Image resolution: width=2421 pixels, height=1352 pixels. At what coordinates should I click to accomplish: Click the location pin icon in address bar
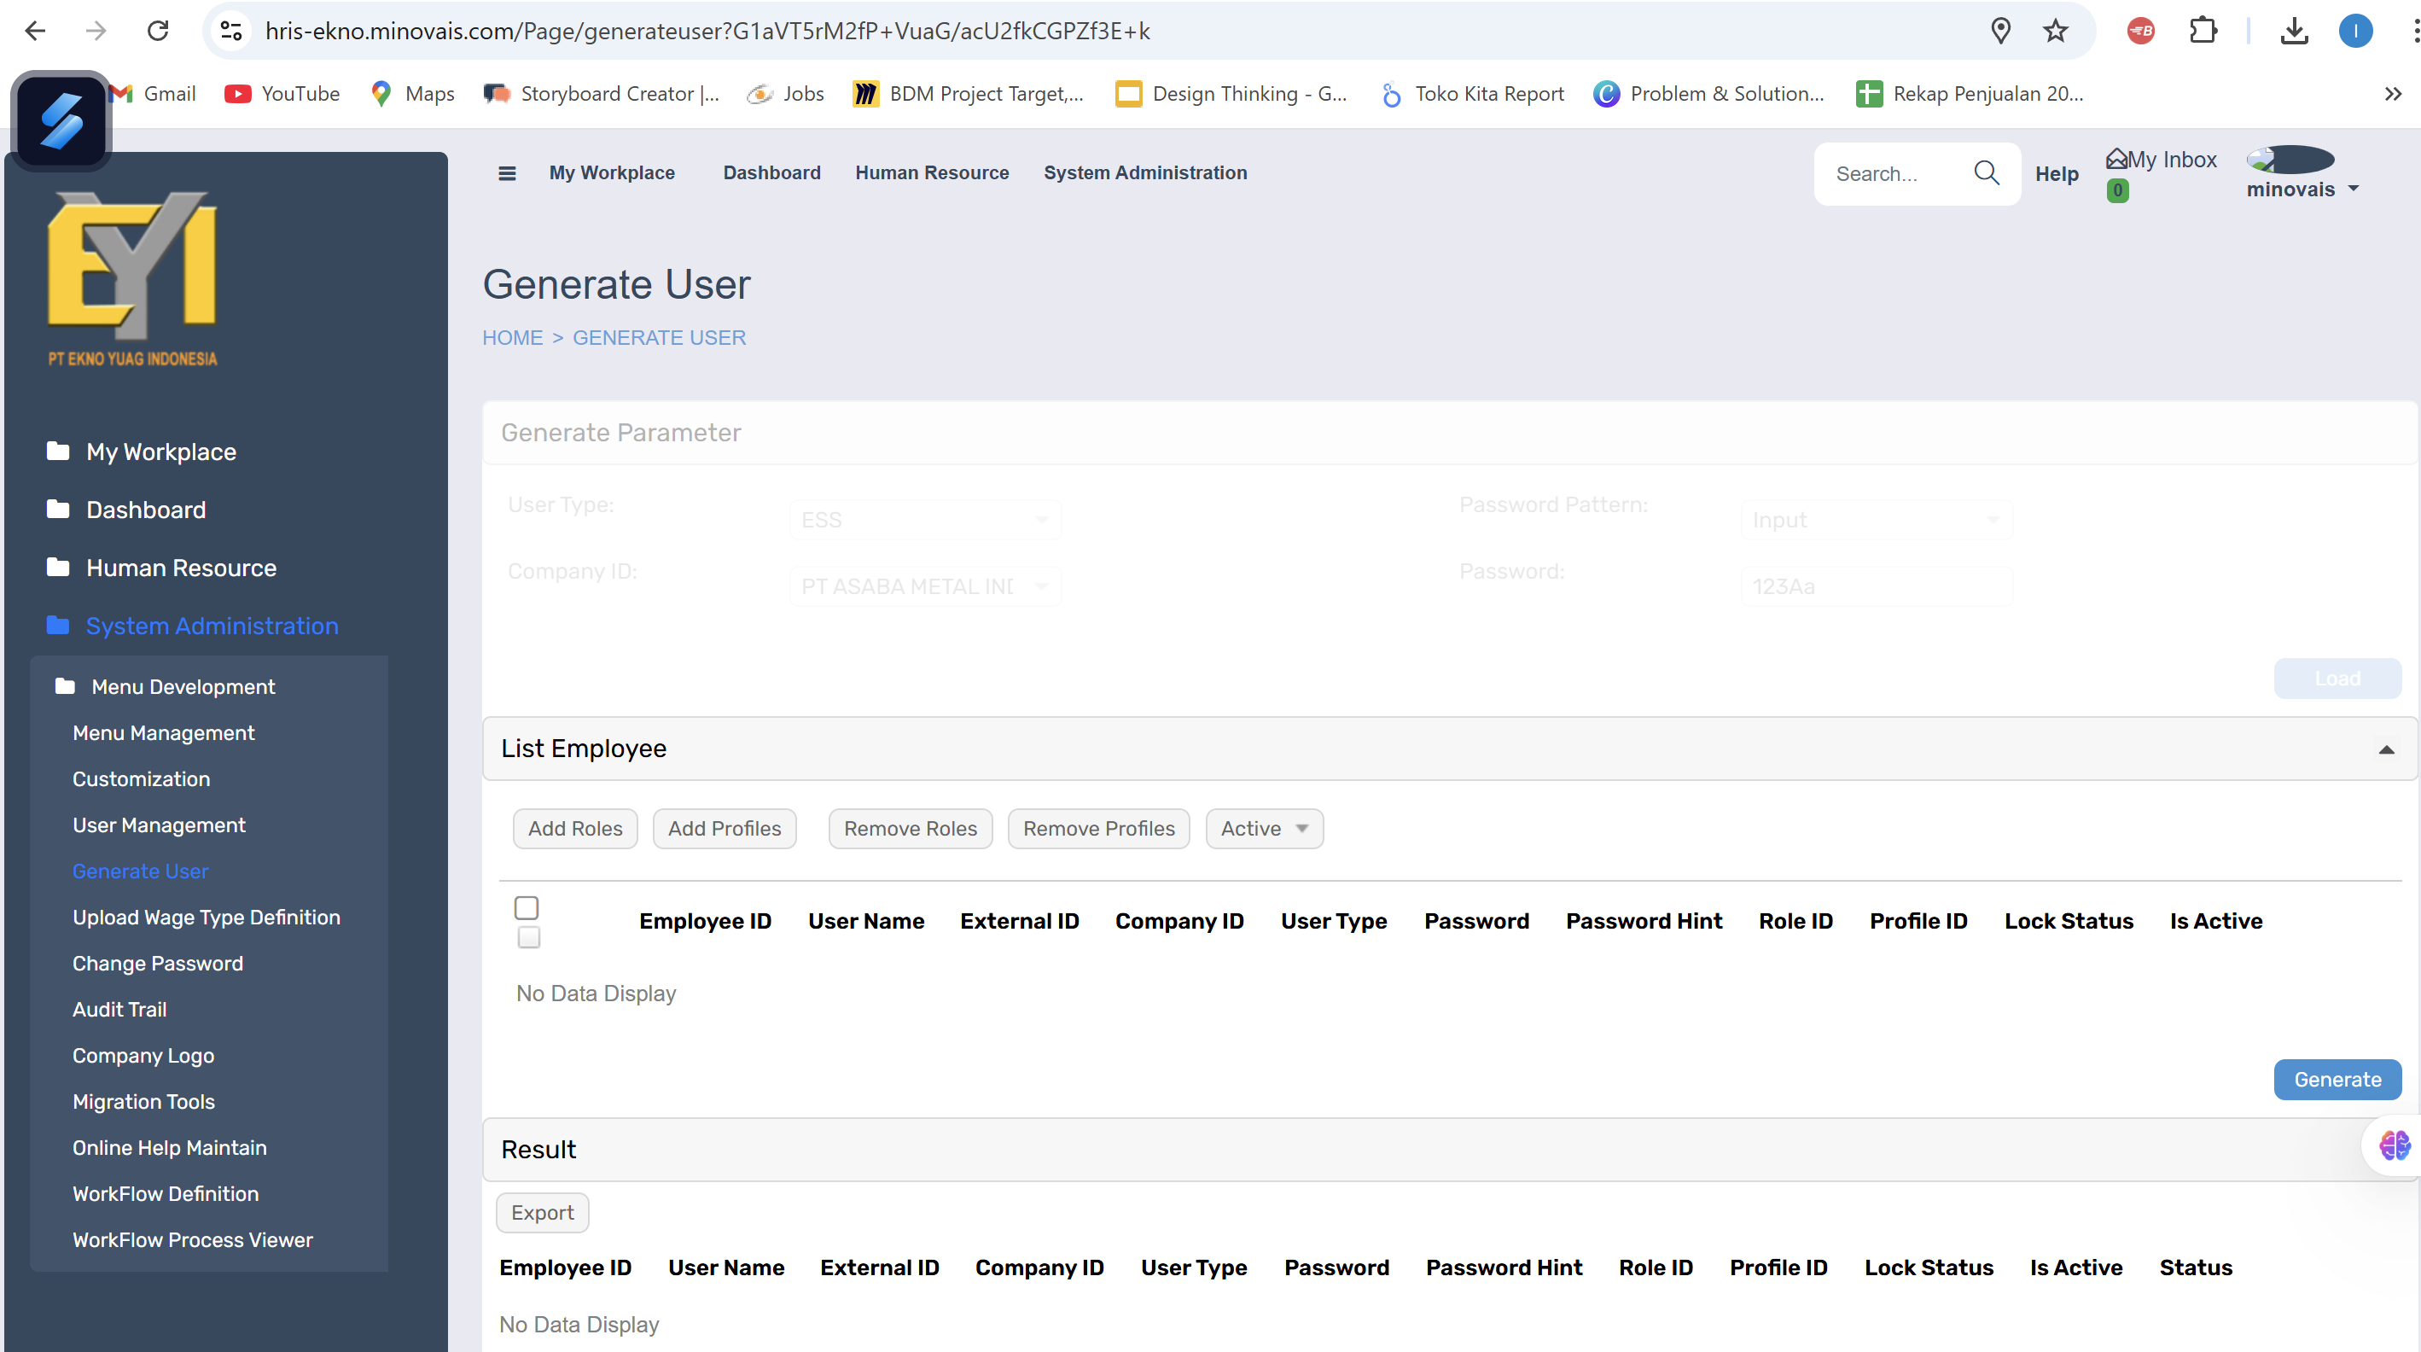(2001, 31)
